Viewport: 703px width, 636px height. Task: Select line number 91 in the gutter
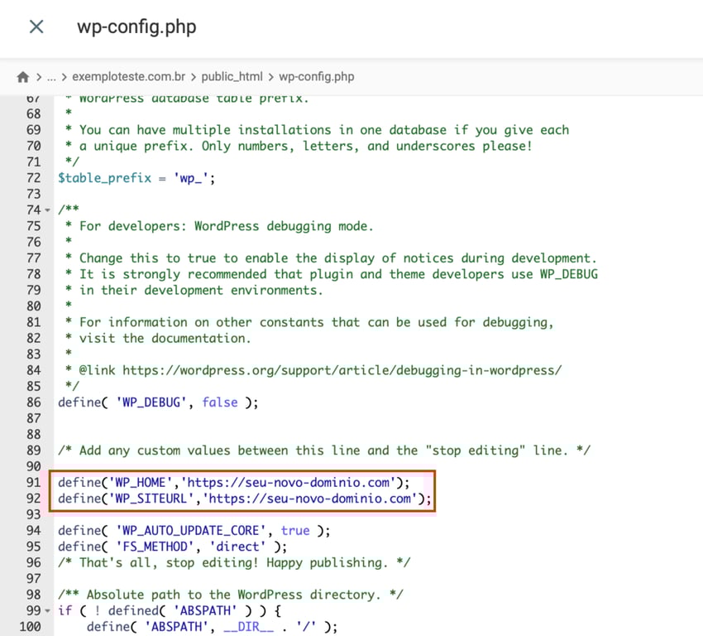point(31,482)
